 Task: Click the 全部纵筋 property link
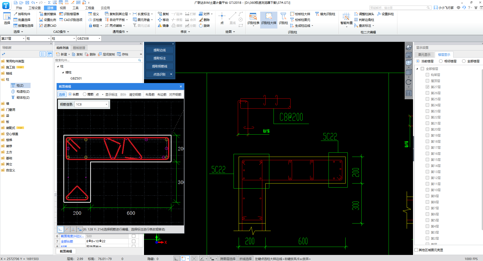(x=67, y=241)
